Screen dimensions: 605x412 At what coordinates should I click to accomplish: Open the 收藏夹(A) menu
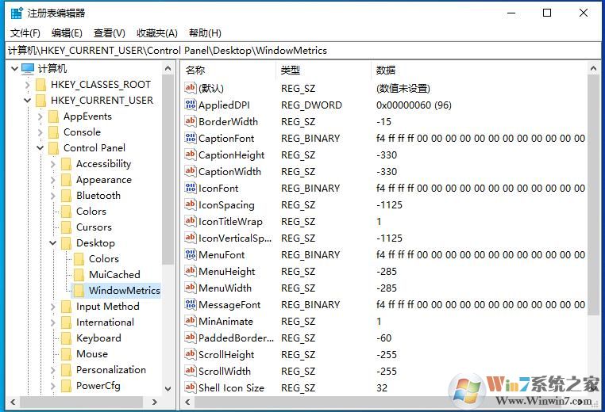[156, 33]
